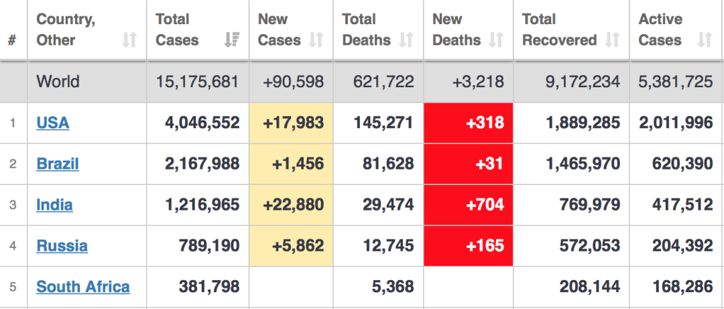The image size is (724, 309).
Task: Click Active Cases sort arrows icon
Action: click(x=705, y=40)
